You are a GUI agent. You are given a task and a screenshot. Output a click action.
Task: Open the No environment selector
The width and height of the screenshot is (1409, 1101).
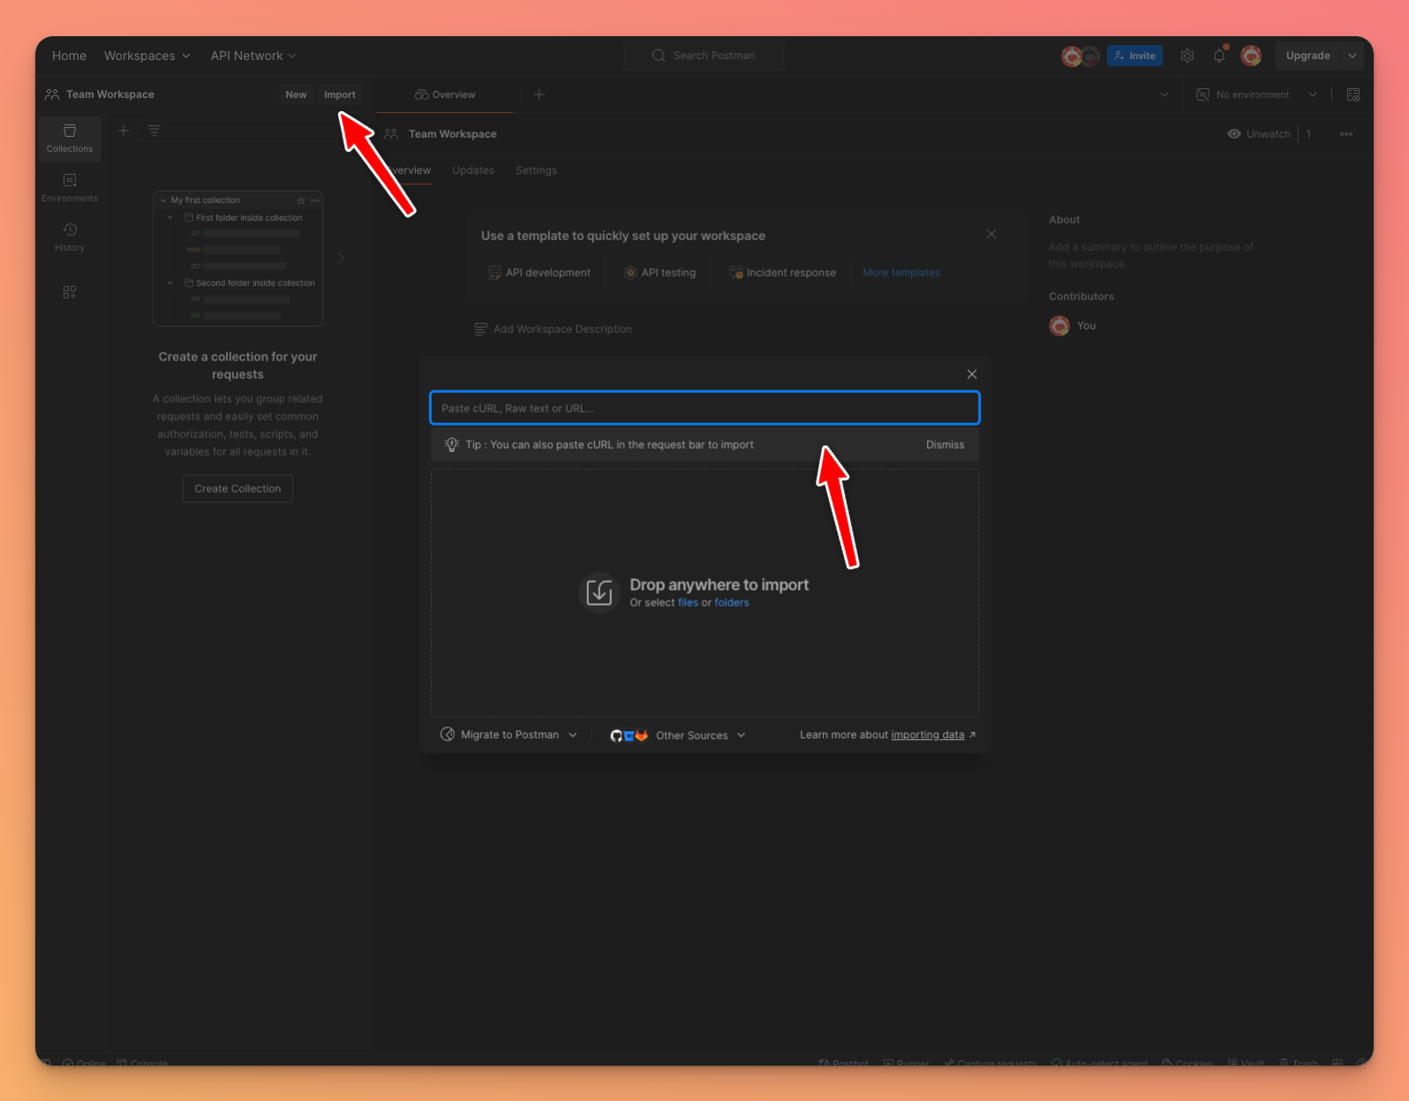(1256, 94)
